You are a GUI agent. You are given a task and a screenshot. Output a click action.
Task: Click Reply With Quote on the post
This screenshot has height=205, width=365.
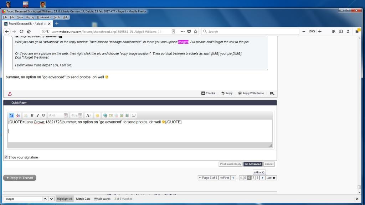(x=251, y=93)
